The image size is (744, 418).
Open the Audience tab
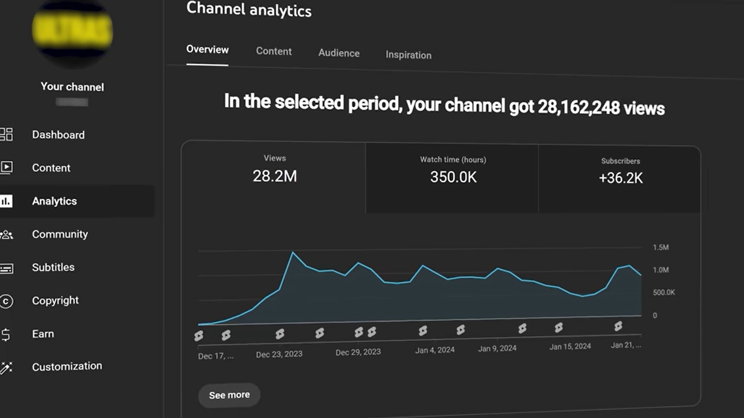[x=339, y=53]
